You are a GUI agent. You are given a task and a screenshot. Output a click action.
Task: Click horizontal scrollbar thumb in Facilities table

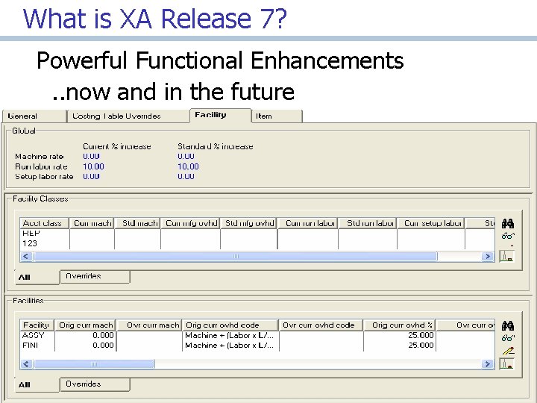click(x=94, y=364)
